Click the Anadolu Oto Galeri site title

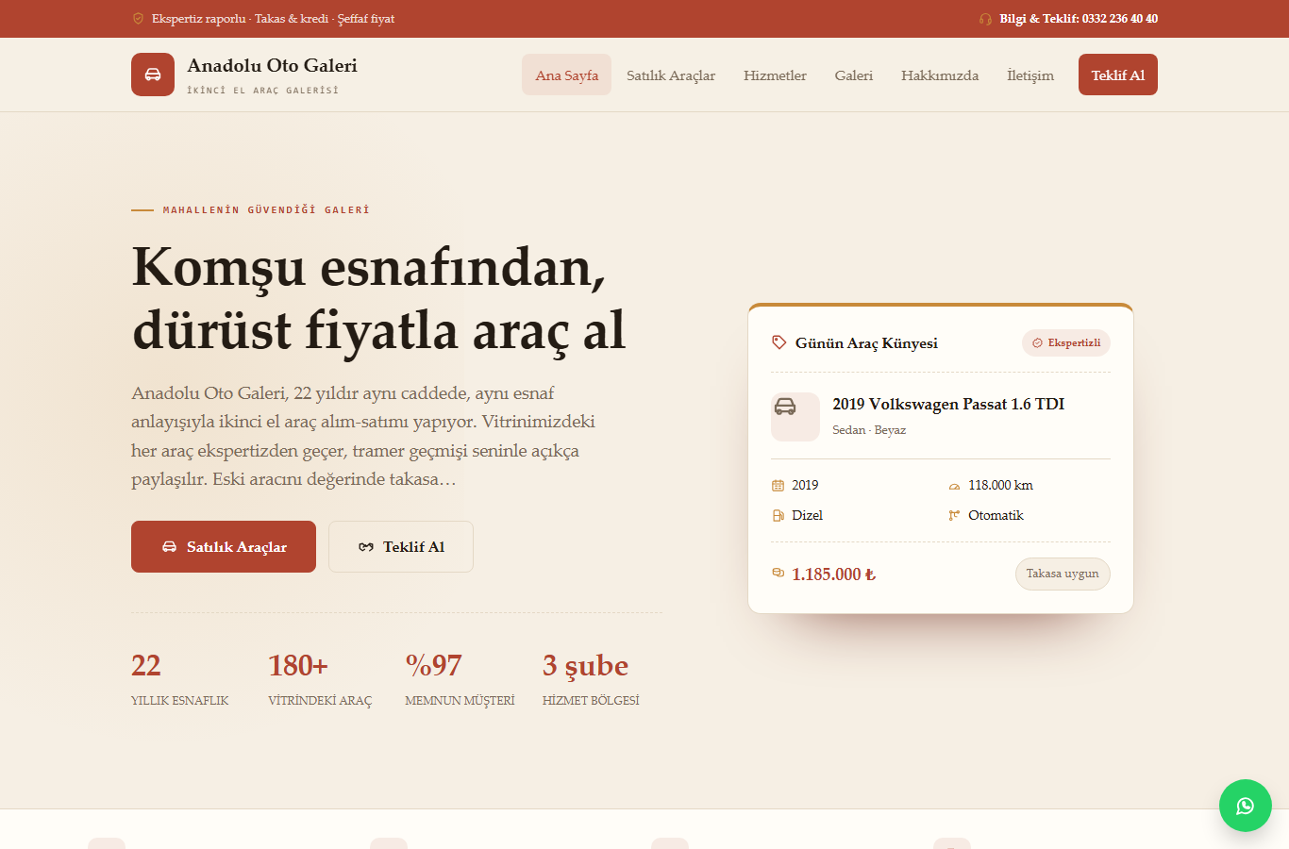tap(272, 65)
